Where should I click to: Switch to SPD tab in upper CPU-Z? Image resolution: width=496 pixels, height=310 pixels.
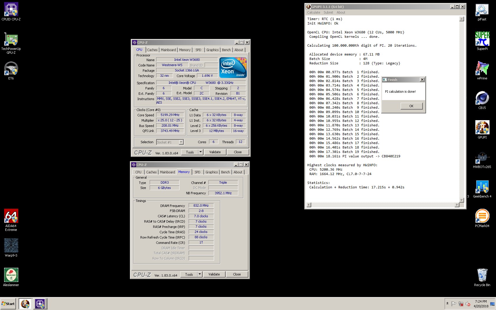click(x=198, y=50)
